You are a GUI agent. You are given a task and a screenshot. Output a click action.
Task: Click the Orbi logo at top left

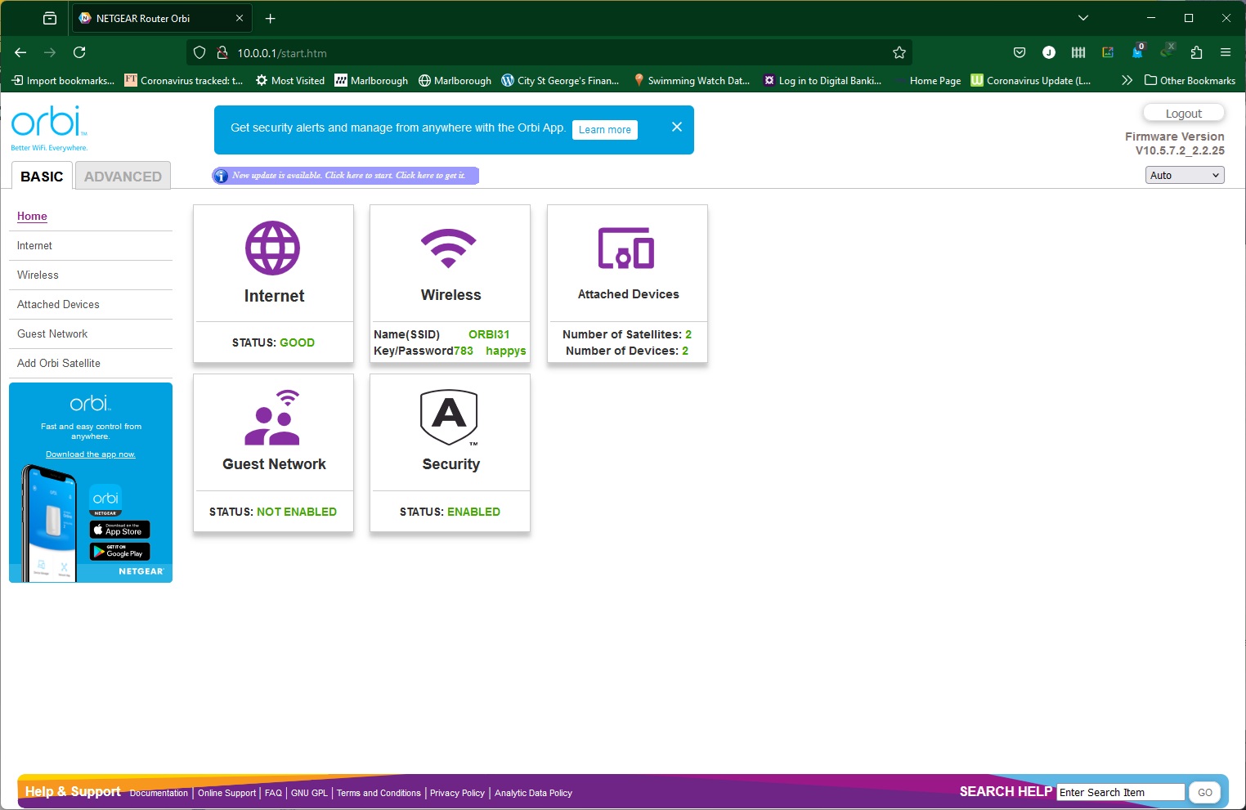49,128
